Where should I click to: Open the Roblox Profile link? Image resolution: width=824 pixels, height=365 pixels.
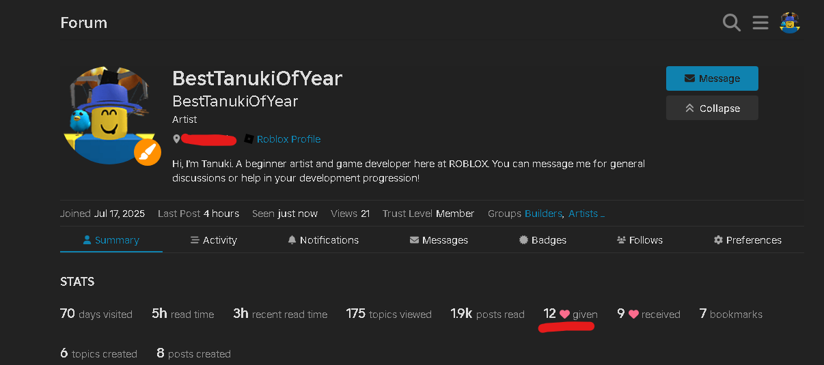click(x=288, y=139)
